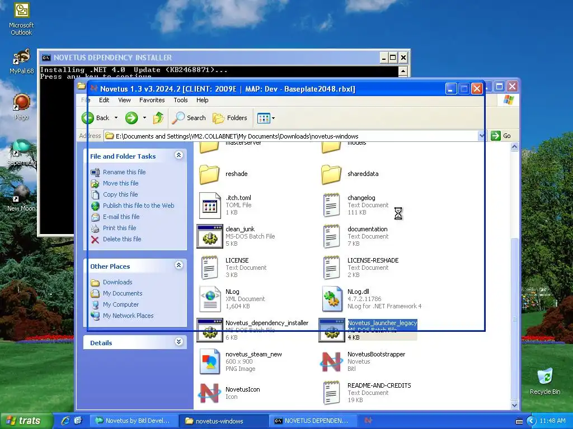The width and height of the screenshot is (573, 429).
Task: Click Move this file link
Action: tap(121, 183)
